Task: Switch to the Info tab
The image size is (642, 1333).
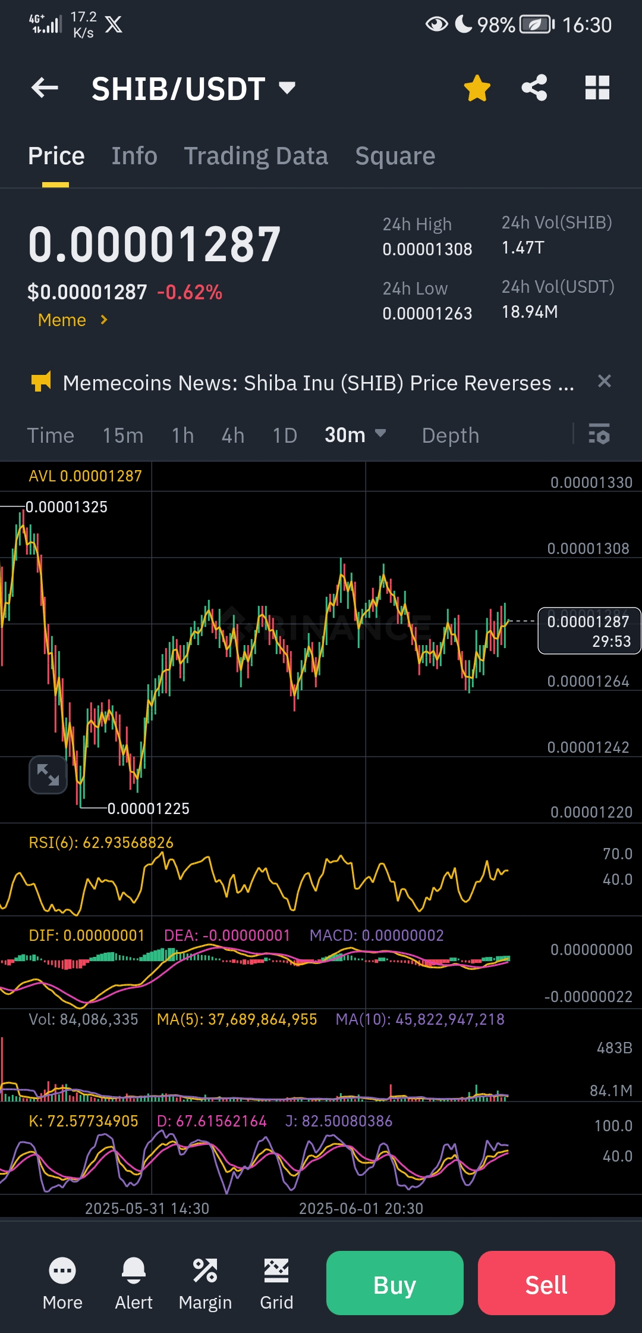Action: (x=134, y=156)
